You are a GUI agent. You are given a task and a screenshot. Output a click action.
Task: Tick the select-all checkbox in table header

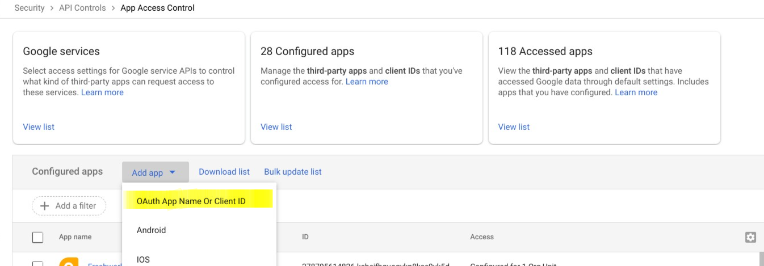(37, 237)
